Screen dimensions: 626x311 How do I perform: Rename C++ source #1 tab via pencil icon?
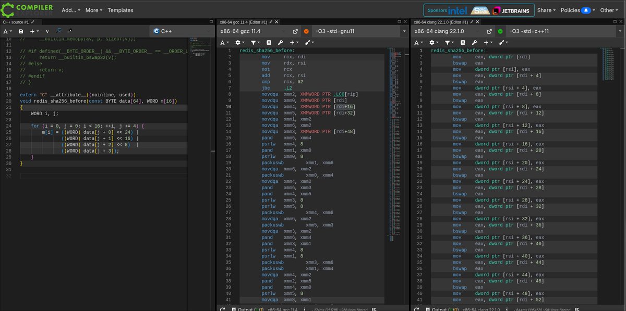[33, 22]
